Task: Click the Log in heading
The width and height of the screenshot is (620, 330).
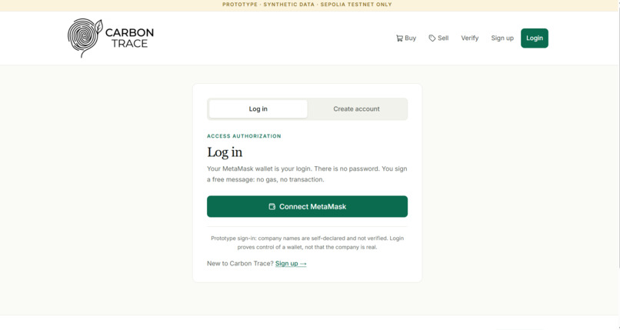Action: (225, 152)
